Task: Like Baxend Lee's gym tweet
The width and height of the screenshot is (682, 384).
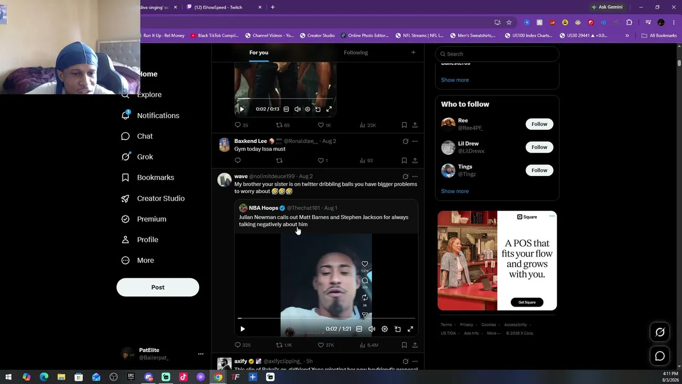Action: (323, 161)
